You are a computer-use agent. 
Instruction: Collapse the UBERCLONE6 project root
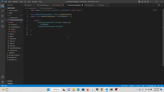tap(11, 8)
